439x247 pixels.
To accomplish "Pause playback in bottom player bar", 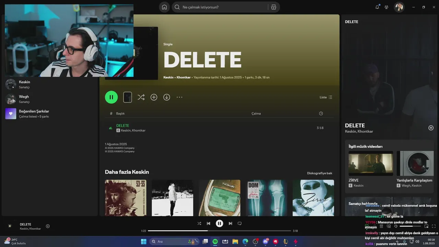I will click(x=219, y=223).
